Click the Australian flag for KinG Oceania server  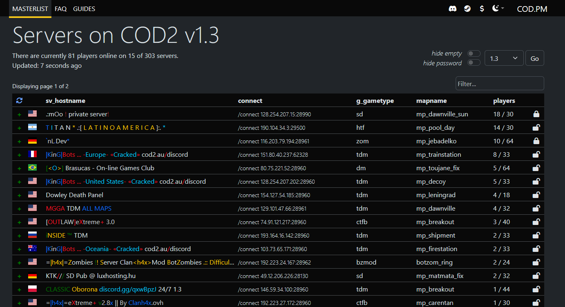click(x=32, y=249)
